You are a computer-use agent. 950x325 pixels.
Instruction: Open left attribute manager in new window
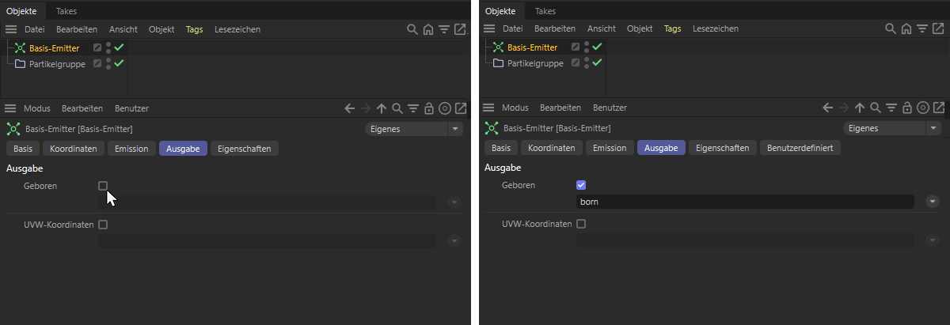461,108
